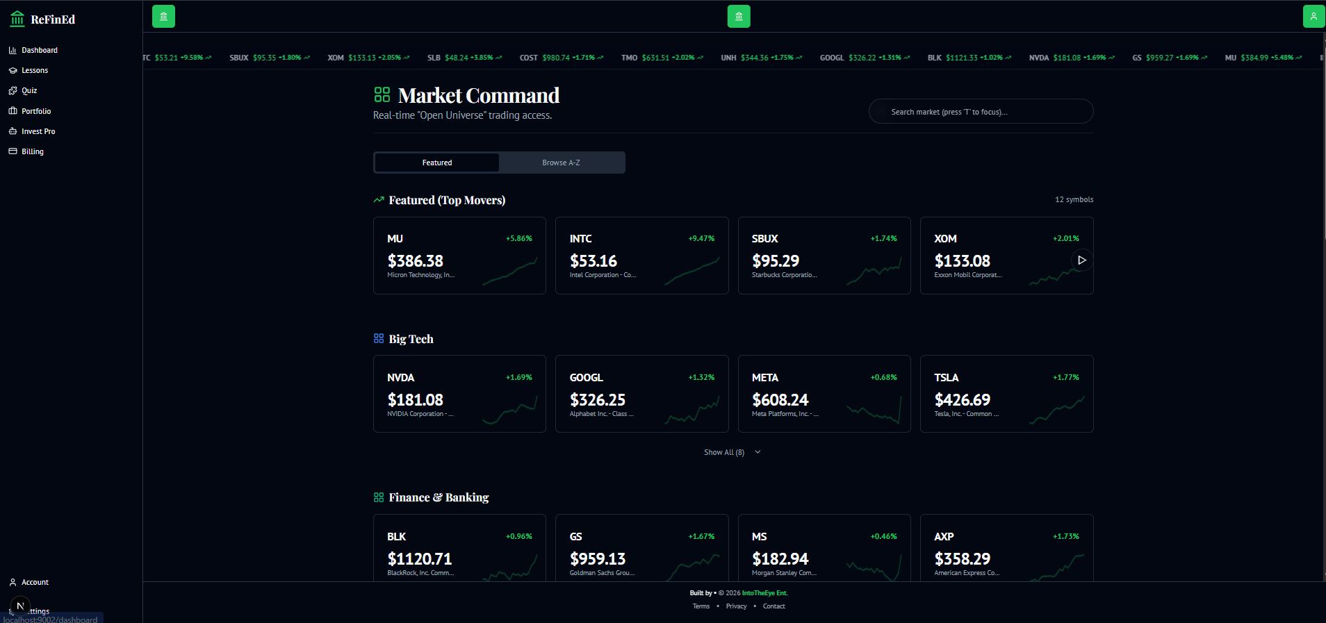Click TMO $631.51 in the ticker
Screen dimensions: 1326x623
click(662, 58)
